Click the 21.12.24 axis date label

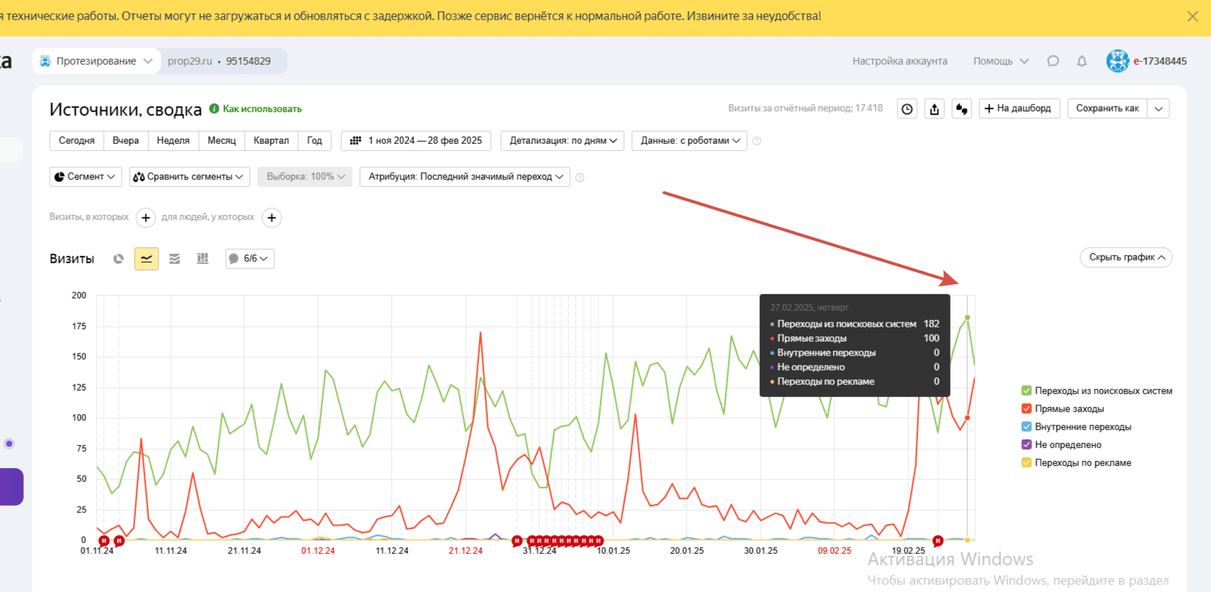(466, 551)
